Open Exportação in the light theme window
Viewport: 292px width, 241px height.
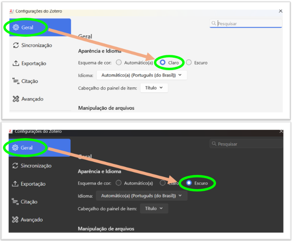click(x=29, y=63)
